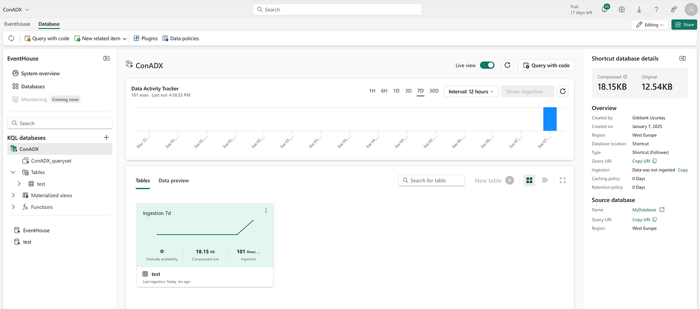Click the download icon in the header
The image size is (700, 309).
pyautogui.click(x=639, y=9)
